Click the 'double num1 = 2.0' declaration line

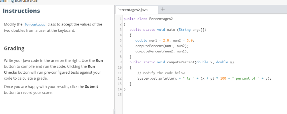pyautogui.click(x=165, y=40)
